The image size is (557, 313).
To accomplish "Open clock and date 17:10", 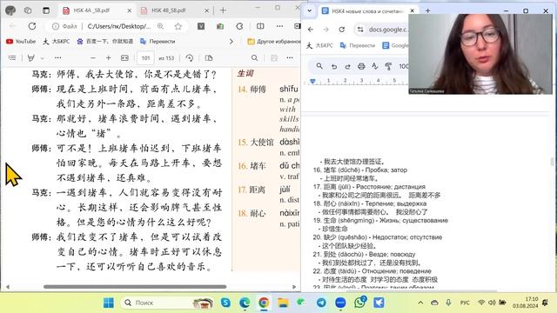I will [525, 303].
